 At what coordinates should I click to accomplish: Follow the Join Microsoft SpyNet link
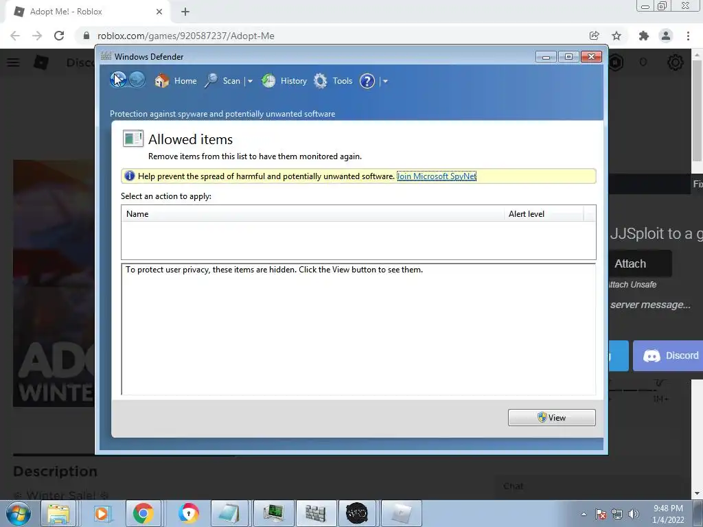[x=437, y=176]
